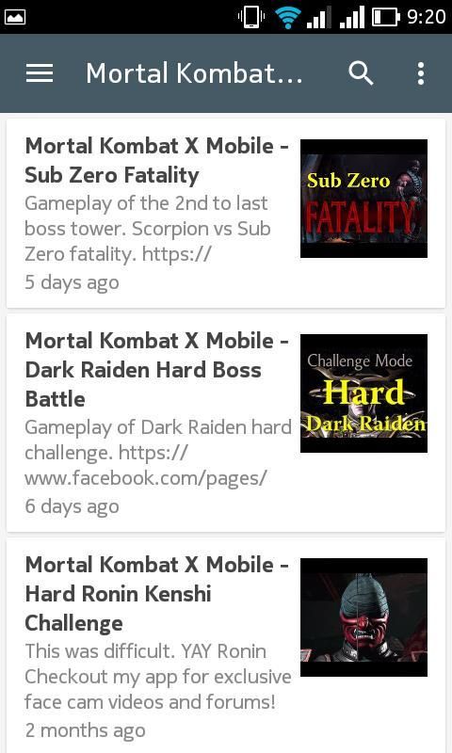Open the Sub Zero Fatality thumbnail
This screenshot has height=753, width=452.
363,199
